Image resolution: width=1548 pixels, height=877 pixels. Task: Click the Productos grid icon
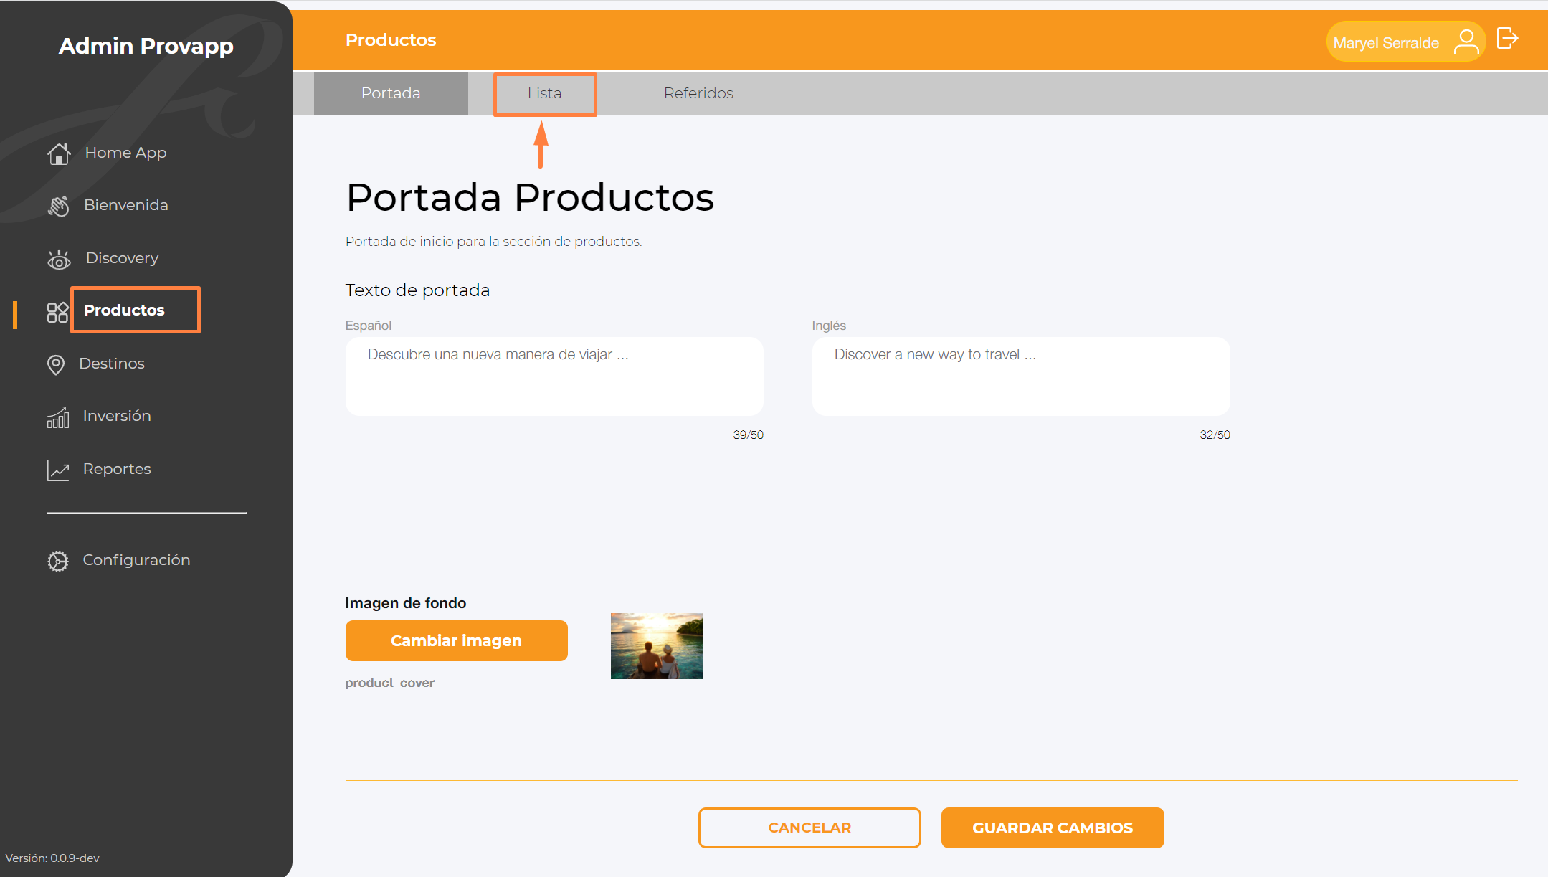pyautogui.click(x=57, y=312)
